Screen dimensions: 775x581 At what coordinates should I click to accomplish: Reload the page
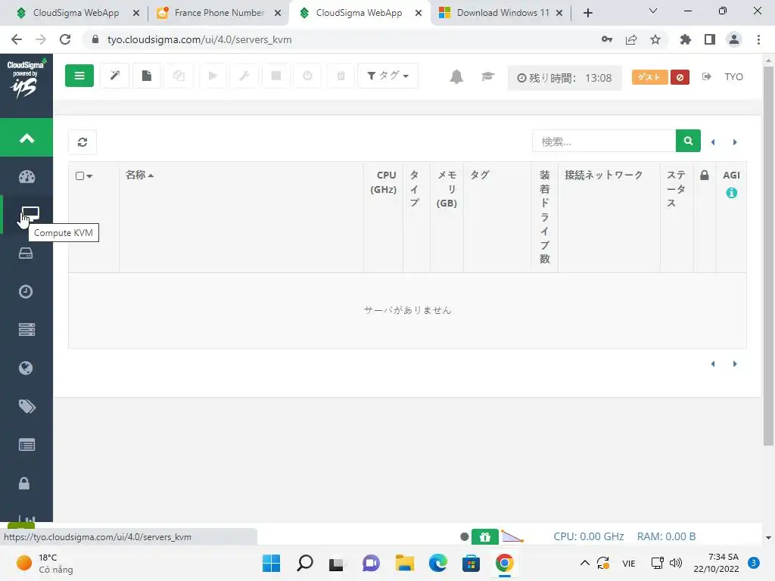click(65, 39)
